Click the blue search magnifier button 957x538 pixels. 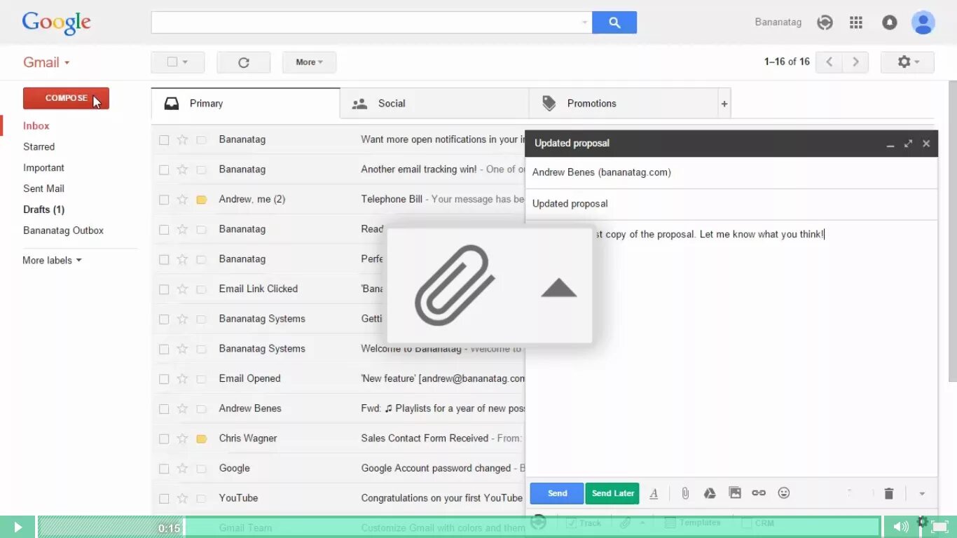click(x=614, y=22)
